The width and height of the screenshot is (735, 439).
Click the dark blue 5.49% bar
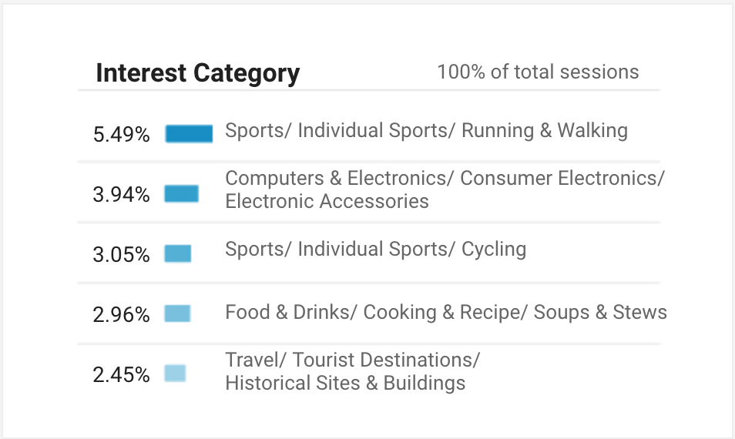click(189, 134)
